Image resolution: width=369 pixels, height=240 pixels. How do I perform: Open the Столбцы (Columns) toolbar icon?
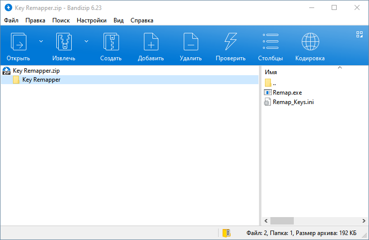tap(270, 42)
